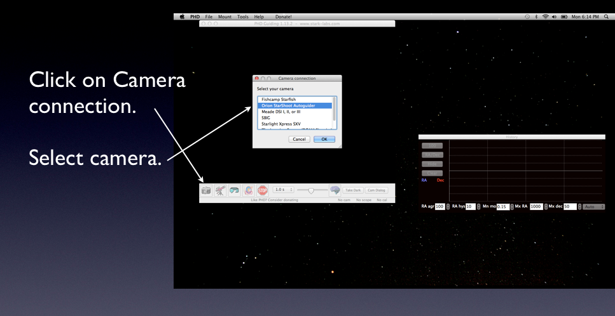Cancel the Camera connection dialog
615x316 pixels.
coord(299,139)
